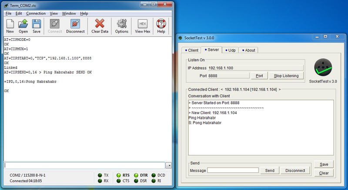The height and width of the screenshot is (190, 348).
Task: Click the DSR status LED
Action: [x=136, y=181]
